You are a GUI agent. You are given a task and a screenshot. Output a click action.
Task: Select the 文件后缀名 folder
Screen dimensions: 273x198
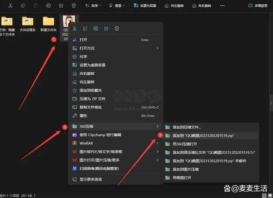click(x=27, y=24)
